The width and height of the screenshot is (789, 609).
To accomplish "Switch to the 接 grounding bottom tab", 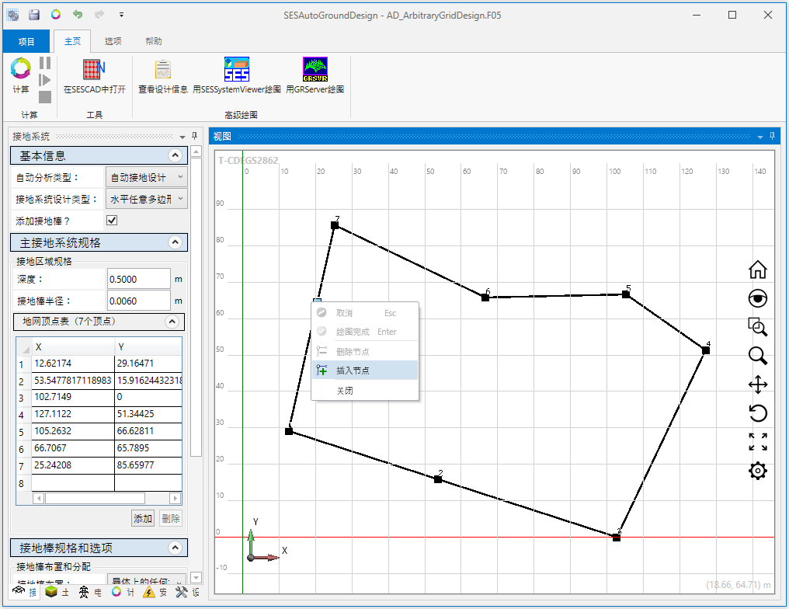I will pyautogui.click(x=25, y=592).
